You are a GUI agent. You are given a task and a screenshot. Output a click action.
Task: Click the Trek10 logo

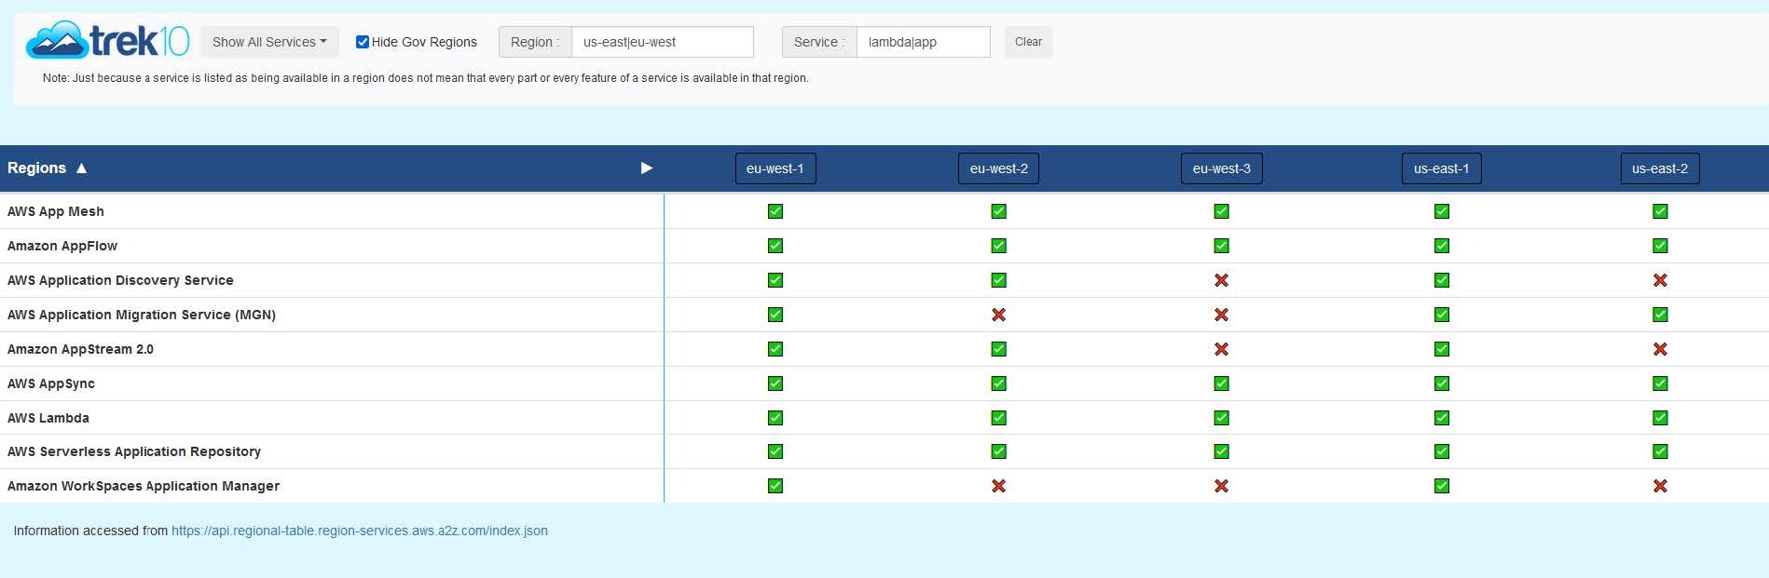(x=107, y=41)
